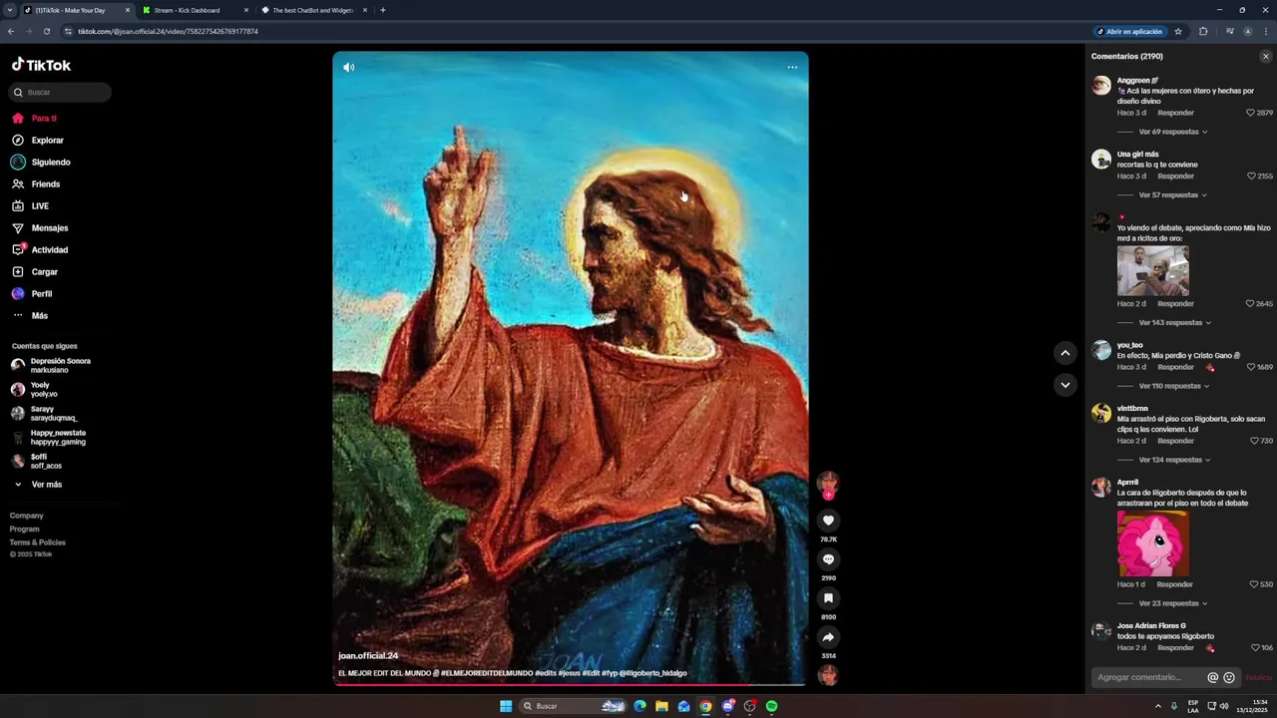This screenshot has height=718, width=1277.
Task: Follow creator via avatar plus button
Action: 828,495
